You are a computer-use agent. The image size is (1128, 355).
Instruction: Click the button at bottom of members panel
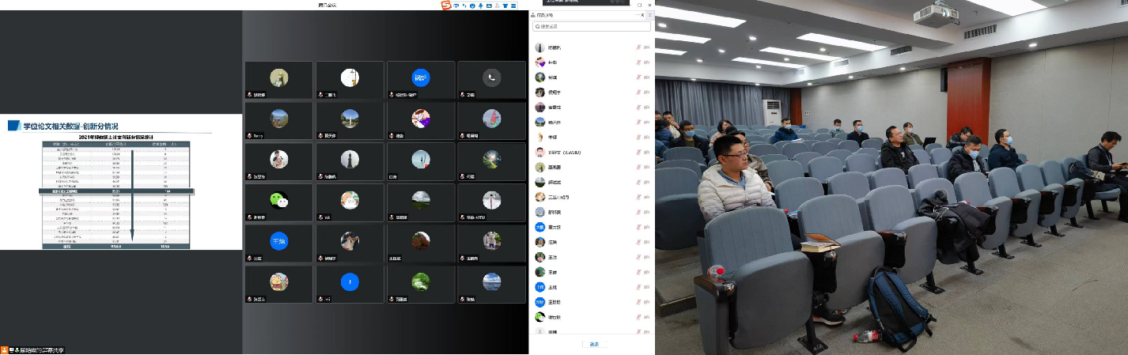pyautogui.click(x=594, y=344)
